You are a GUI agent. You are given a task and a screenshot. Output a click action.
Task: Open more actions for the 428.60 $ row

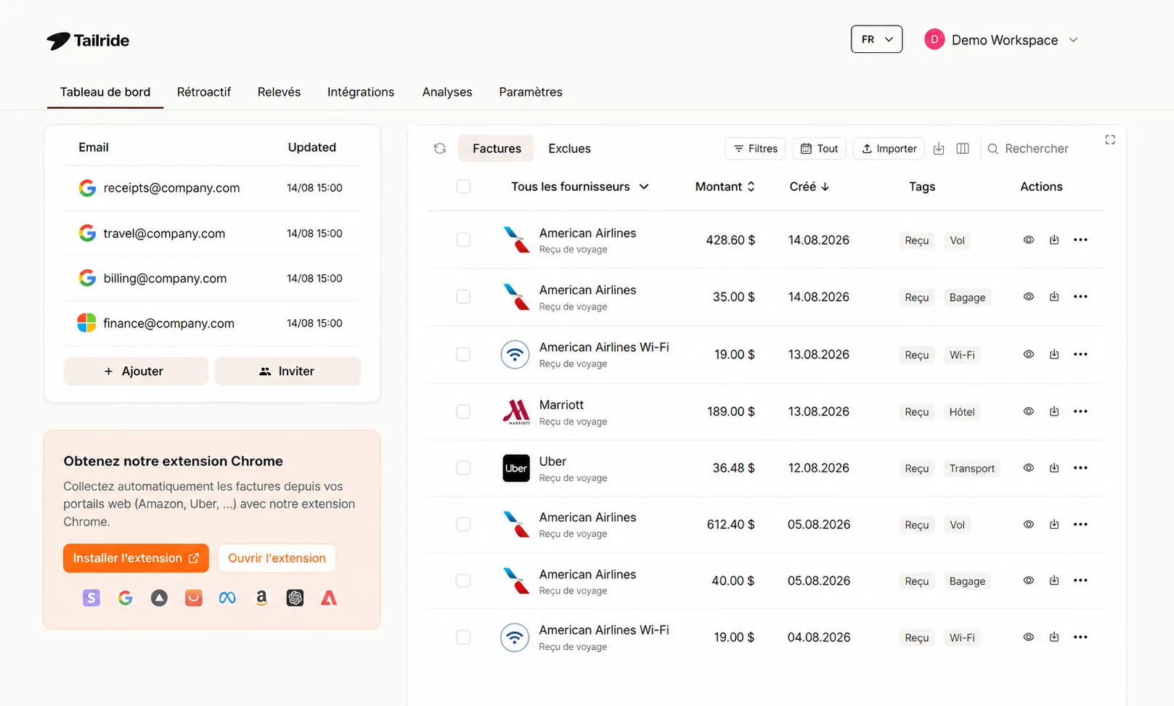tap(1080, 239)
